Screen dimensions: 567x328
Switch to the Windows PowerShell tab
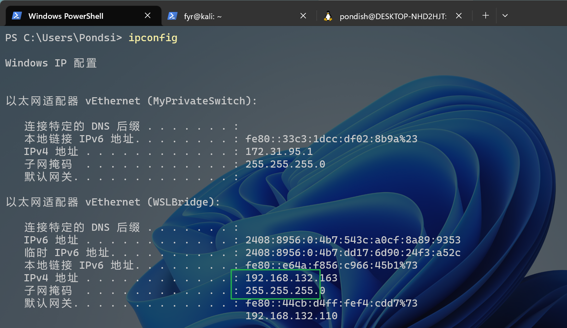[x=83, y=16]
